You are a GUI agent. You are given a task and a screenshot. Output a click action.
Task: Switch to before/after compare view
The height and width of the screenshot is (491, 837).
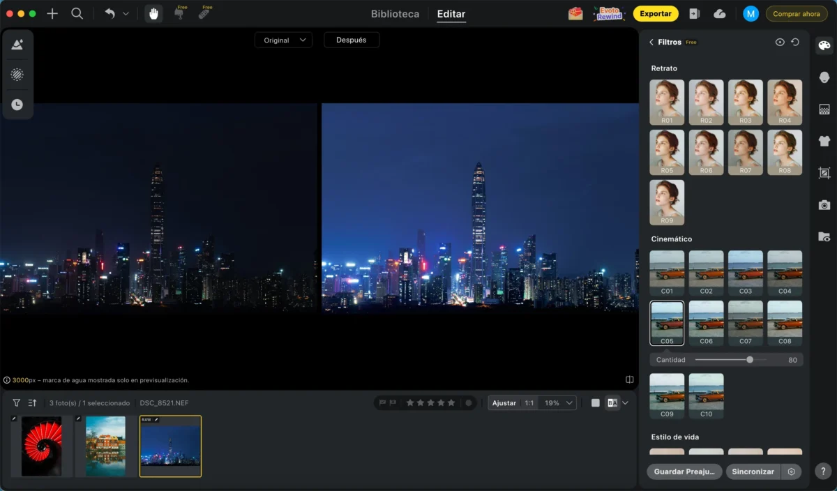tap(612, 403)
